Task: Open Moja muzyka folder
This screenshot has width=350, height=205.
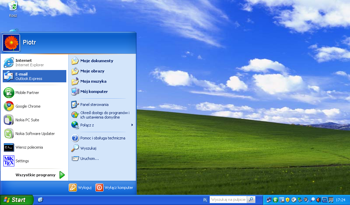Action: coord(102,81)
